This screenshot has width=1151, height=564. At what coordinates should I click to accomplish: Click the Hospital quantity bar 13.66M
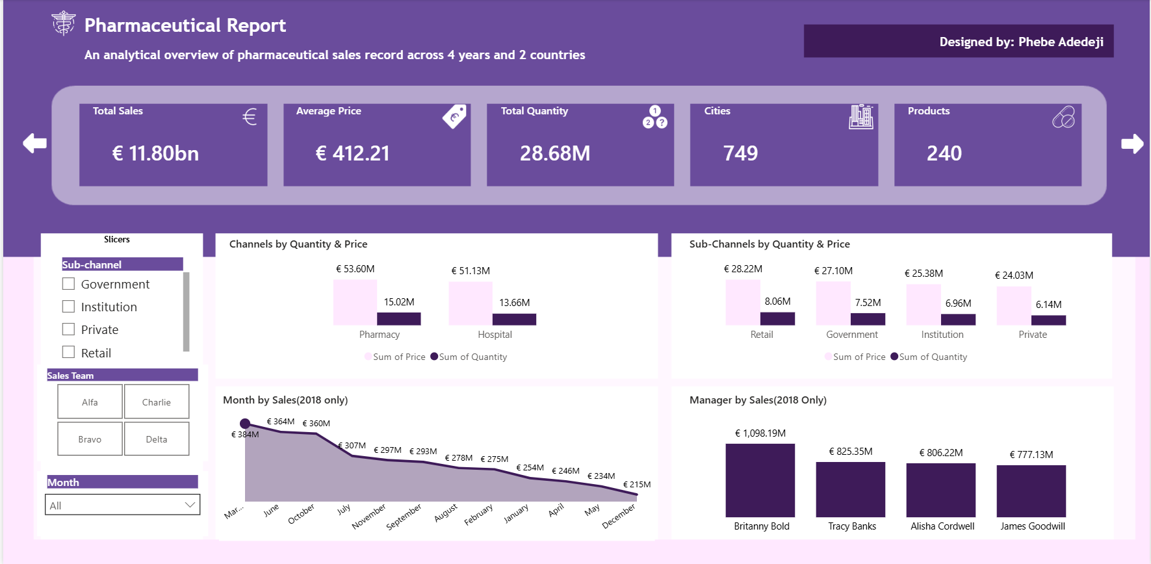tap(514, 319)
